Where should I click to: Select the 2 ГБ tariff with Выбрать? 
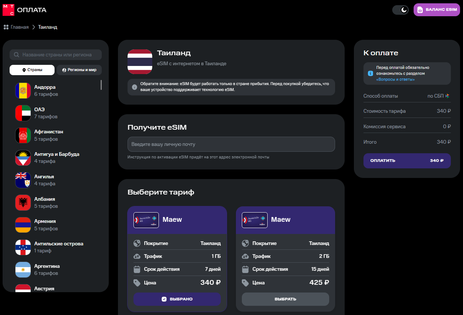tap(285, 299)
